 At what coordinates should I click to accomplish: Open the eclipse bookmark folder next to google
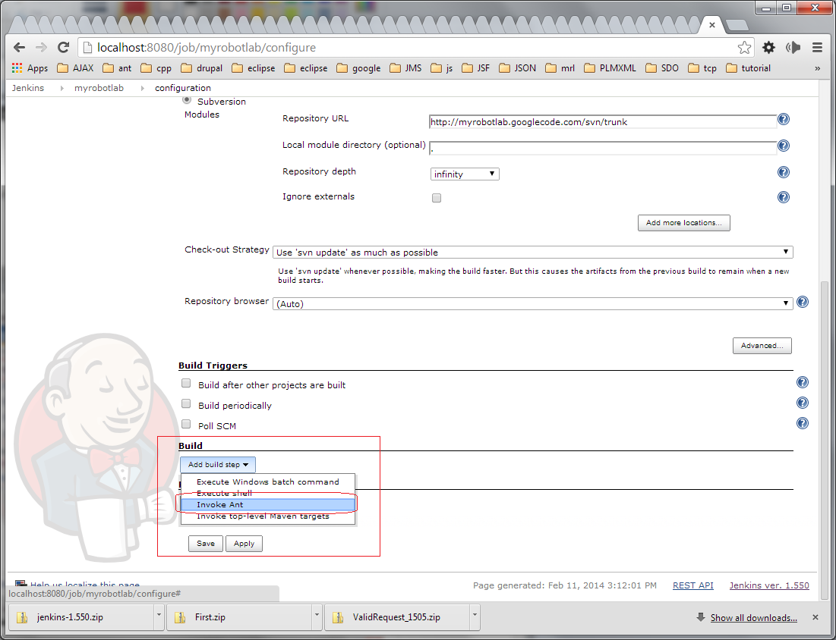(x=305, y=68)
